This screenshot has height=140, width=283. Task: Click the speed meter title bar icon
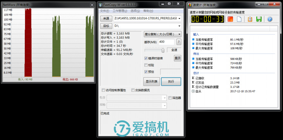(189, 5)
